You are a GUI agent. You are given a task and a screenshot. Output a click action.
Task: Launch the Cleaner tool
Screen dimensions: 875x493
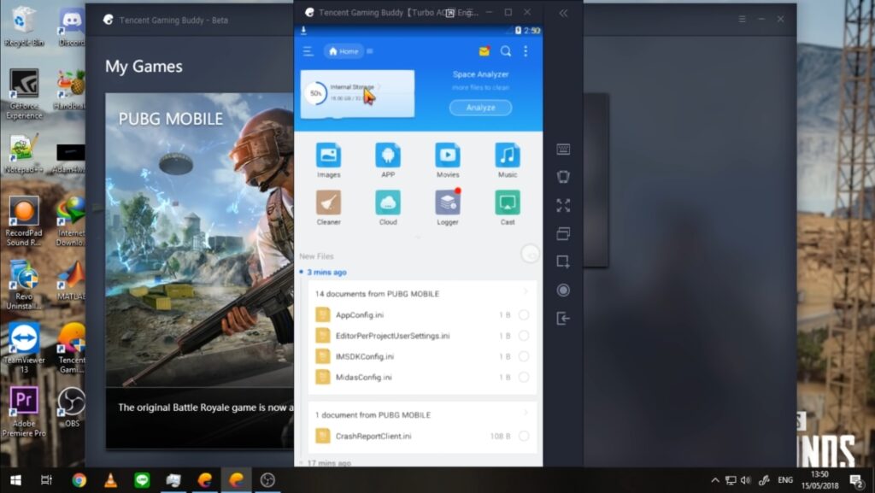[x=328, y=203]
